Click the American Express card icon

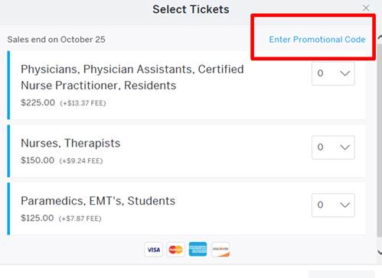click(x=198, y=249)
